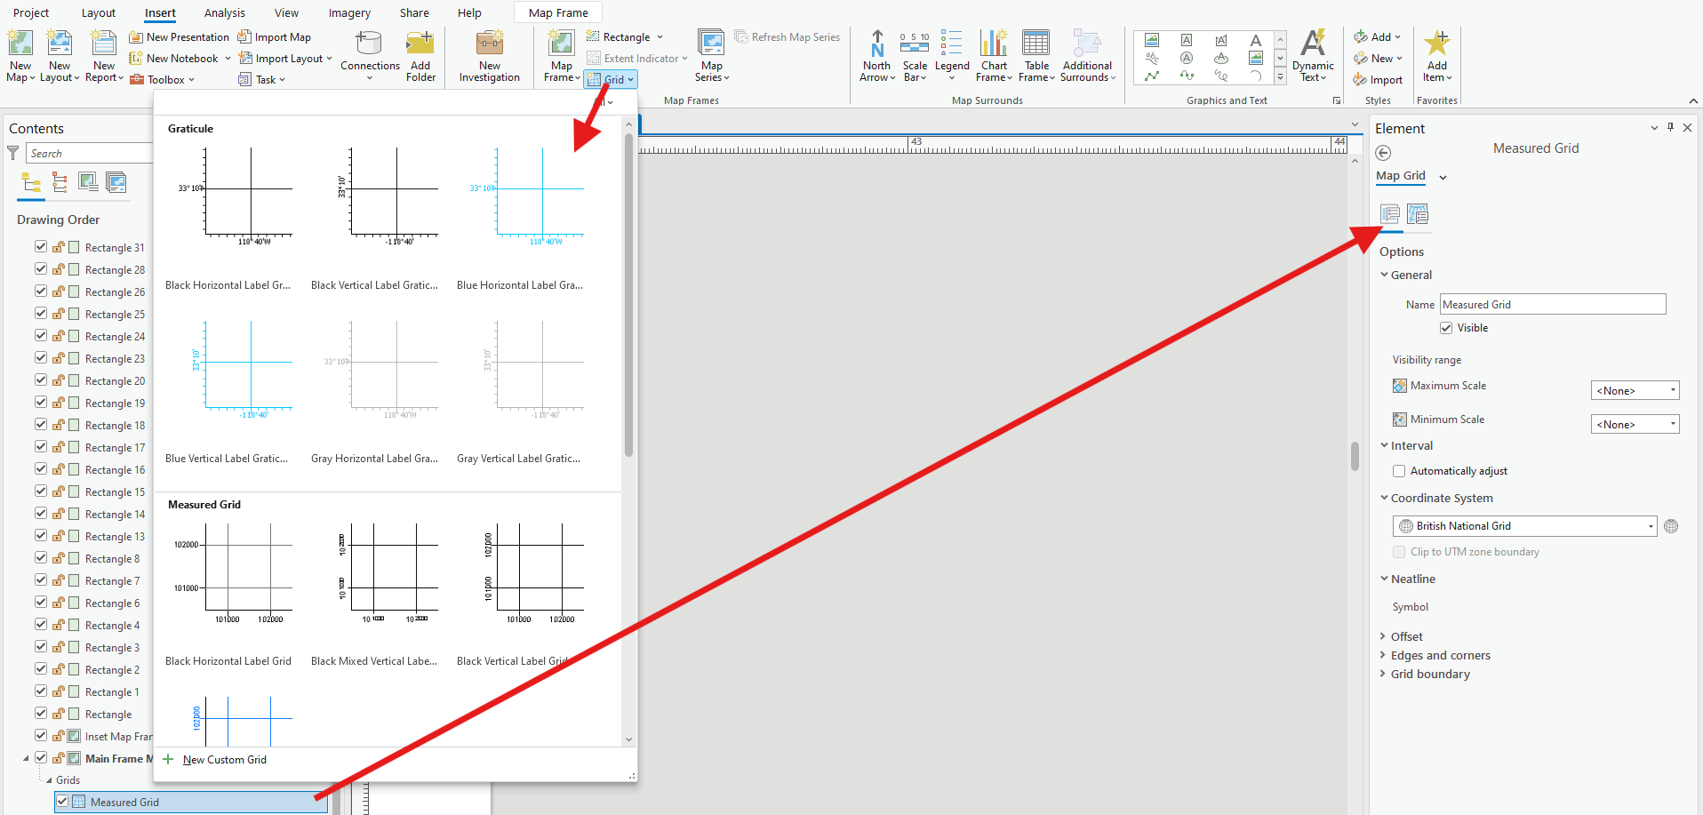
Task: Open the British National Grid coordinate dropdown
Action: pos(1649,525)
